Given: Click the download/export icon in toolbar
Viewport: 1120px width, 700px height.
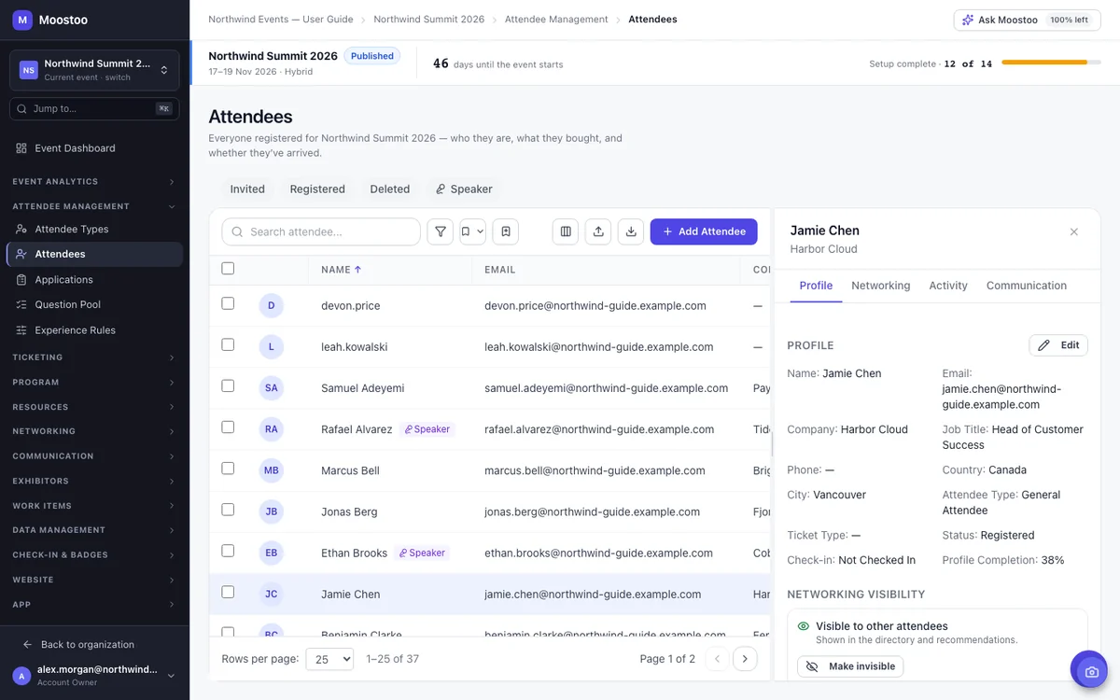Looking at the screenshot, I should tap(631, 231).
